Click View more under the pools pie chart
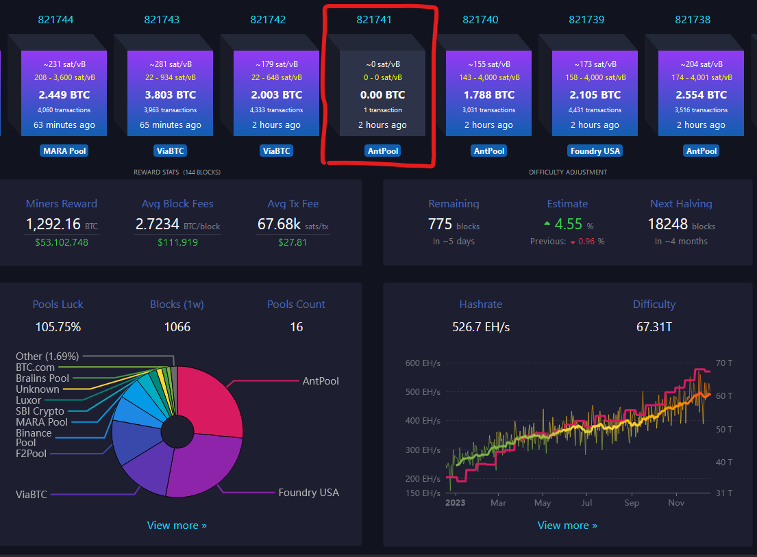The image size is (757, 557). click(x=177, y=526)
